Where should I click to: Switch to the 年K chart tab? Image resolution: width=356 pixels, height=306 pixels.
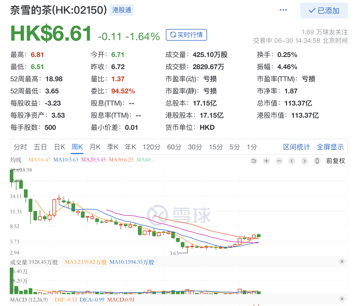130,147
